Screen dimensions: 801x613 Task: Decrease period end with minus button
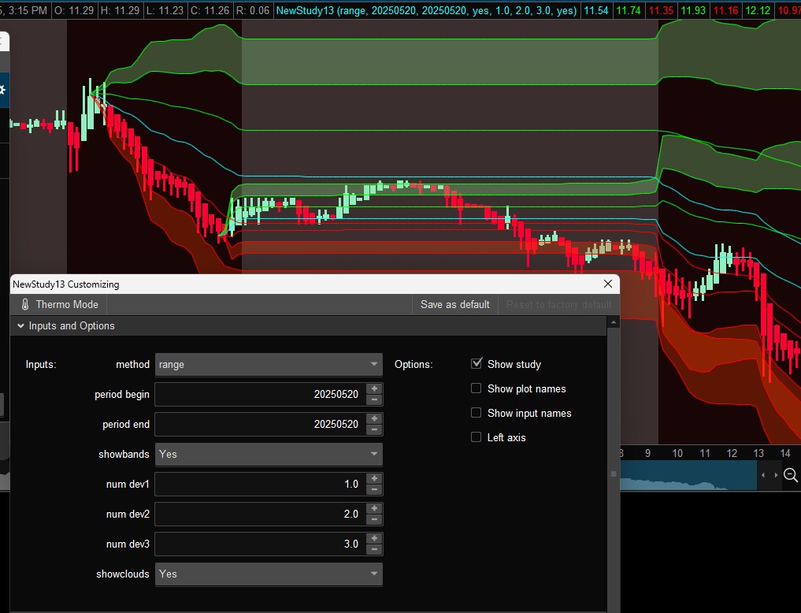[374, 430]
